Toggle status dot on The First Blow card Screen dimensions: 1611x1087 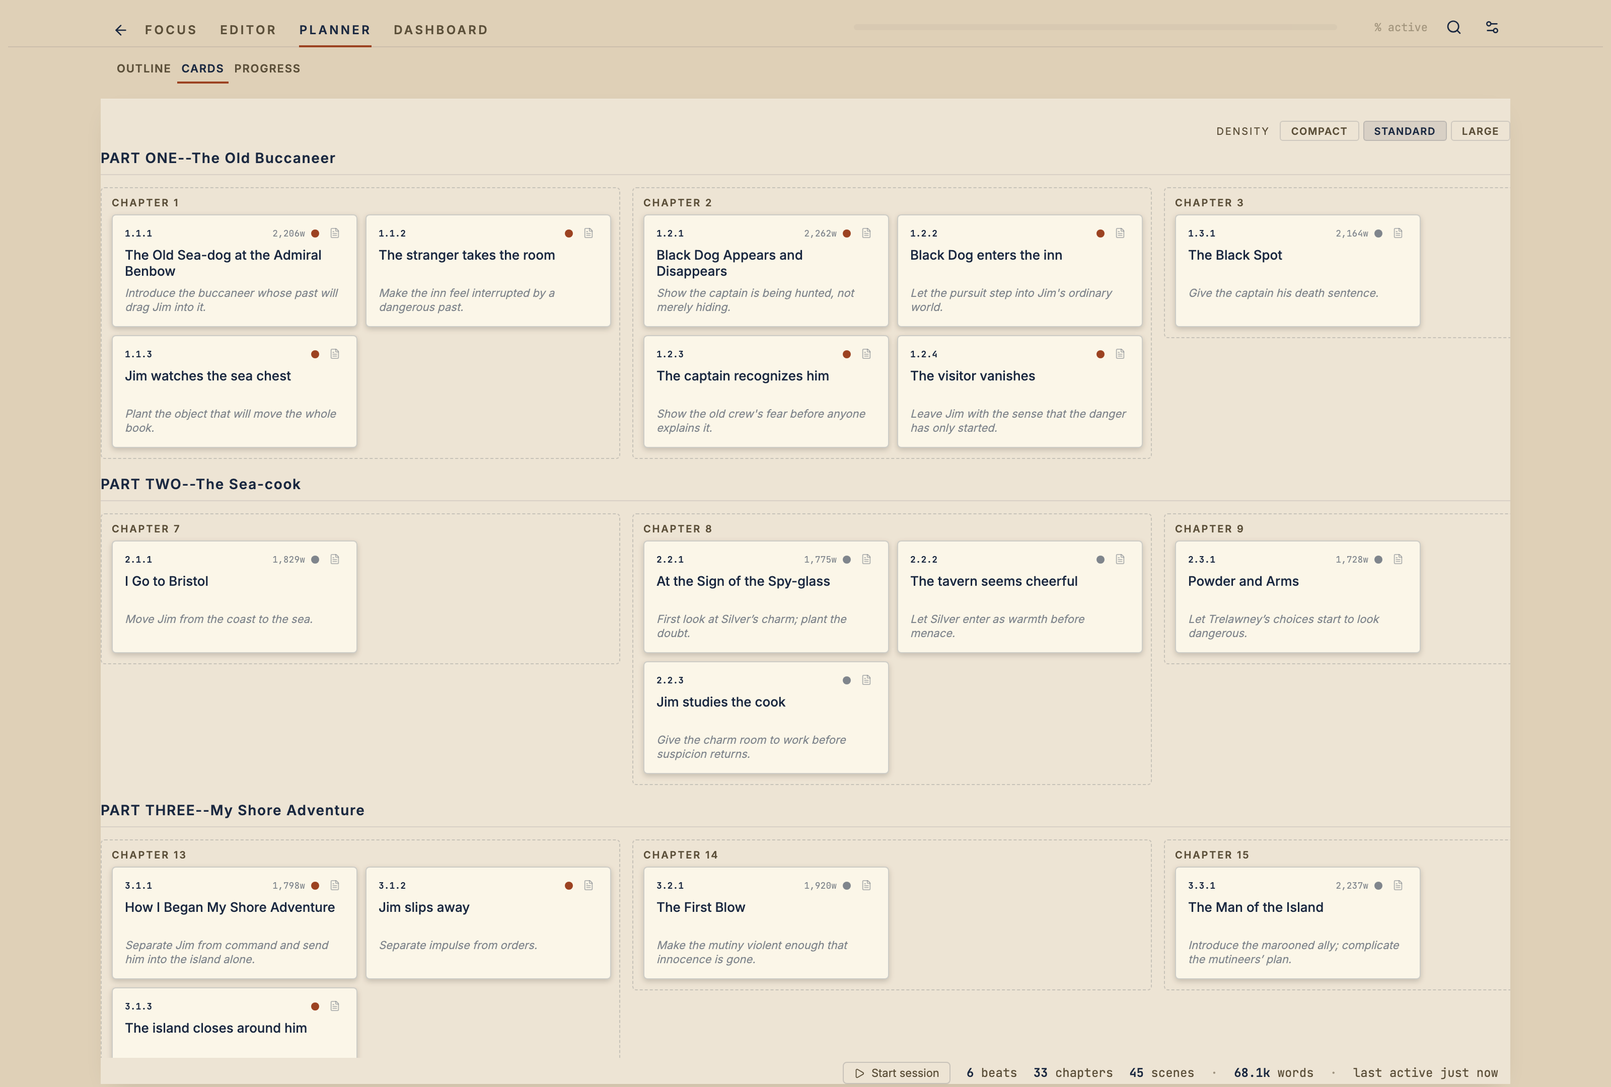point(846,885)
